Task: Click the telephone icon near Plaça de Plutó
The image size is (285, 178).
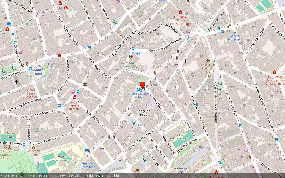Action: [x=130, y=115]
